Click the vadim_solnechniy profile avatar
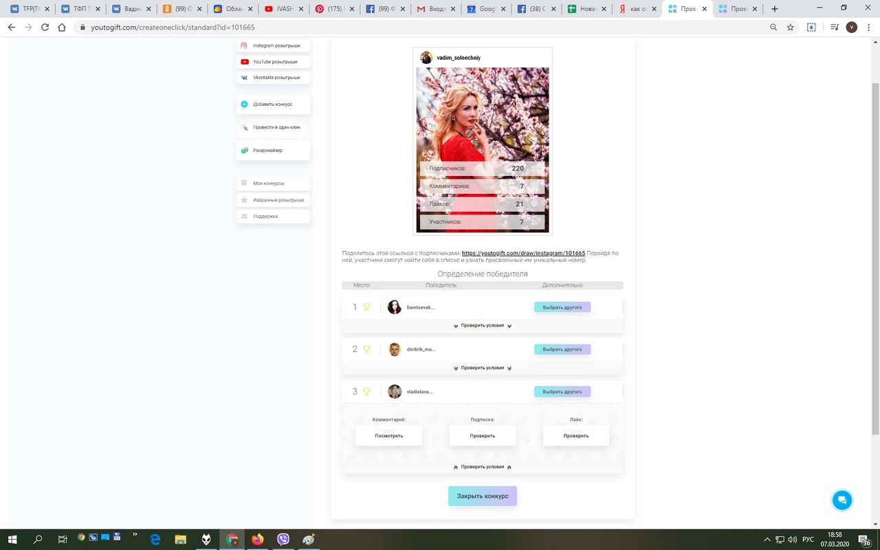 (426, 58)
